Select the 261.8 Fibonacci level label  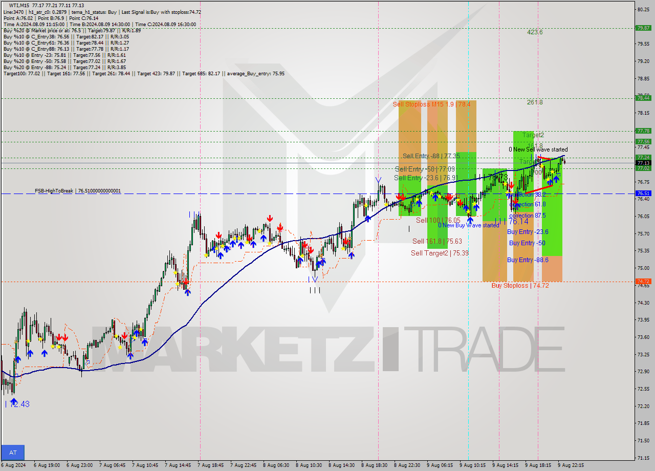coord(535,102)
